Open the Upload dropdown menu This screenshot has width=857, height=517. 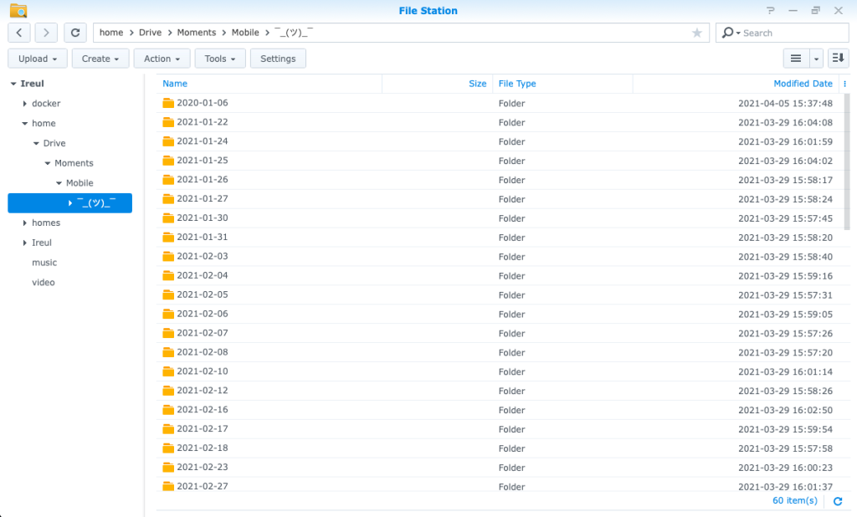[38, 59]
